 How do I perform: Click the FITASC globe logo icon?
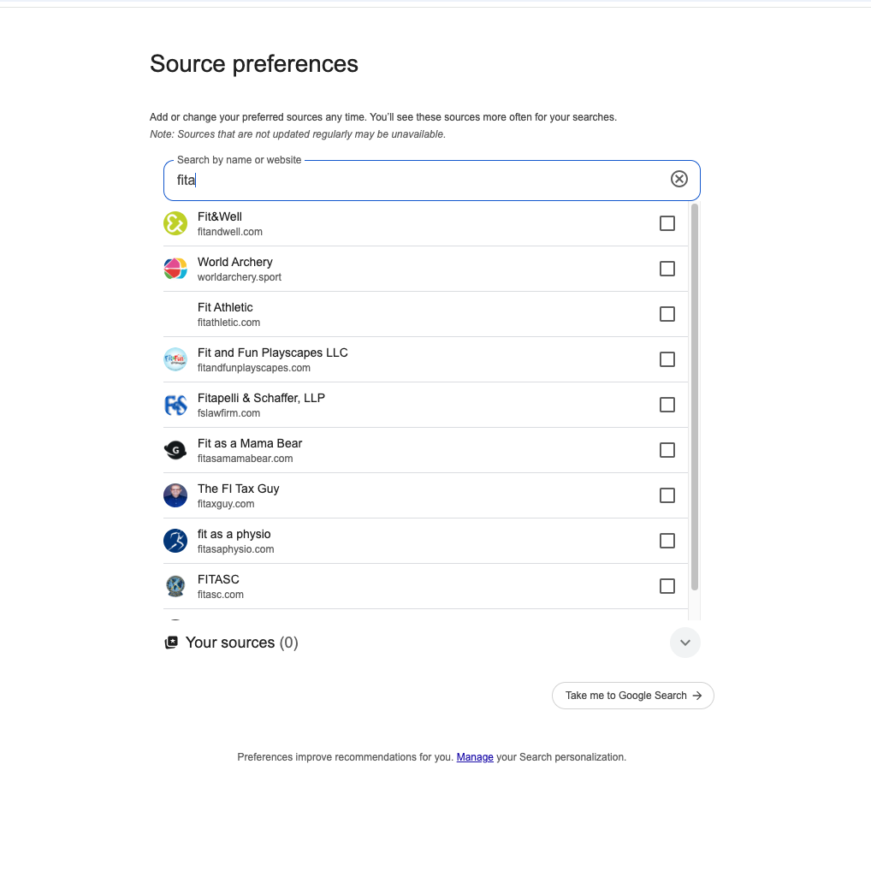[175, 586]
